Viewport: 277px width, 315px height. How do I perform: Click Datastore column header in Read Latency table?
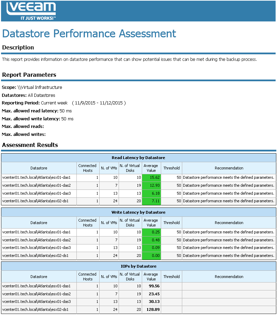(x=39, y=168)
